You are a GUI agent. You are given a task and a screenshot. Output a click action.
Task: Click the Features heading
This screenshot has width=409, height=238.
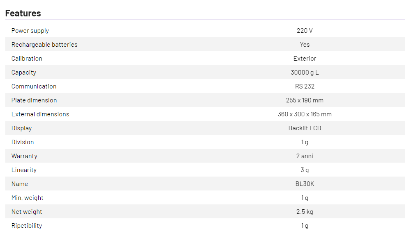point(23,13)
